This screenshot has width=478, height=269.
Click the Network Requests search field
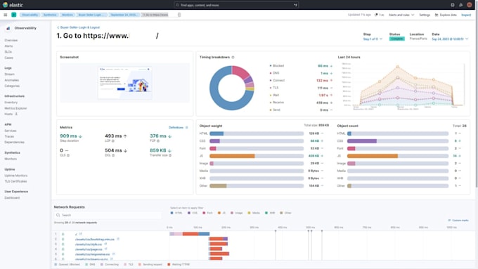(108, 215)
